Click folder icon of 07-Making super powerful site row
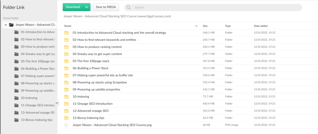The width and height of the screenshot is (318, 134). (66, 76)
